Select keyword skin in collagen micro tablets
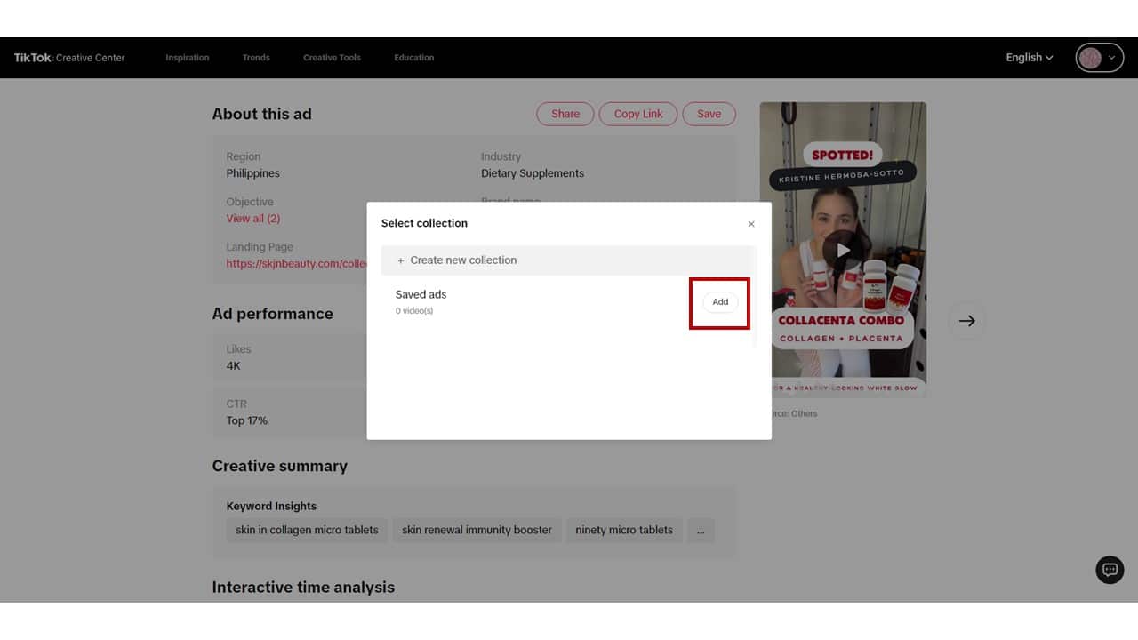 tap(308, 531)
